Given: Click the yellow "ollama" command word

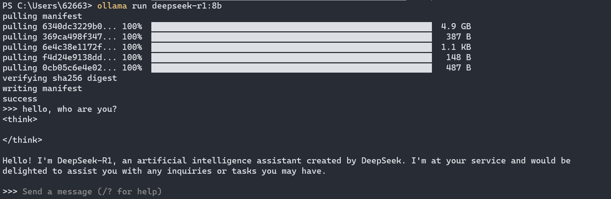Looking at the screenshot, I should (112, 6).
